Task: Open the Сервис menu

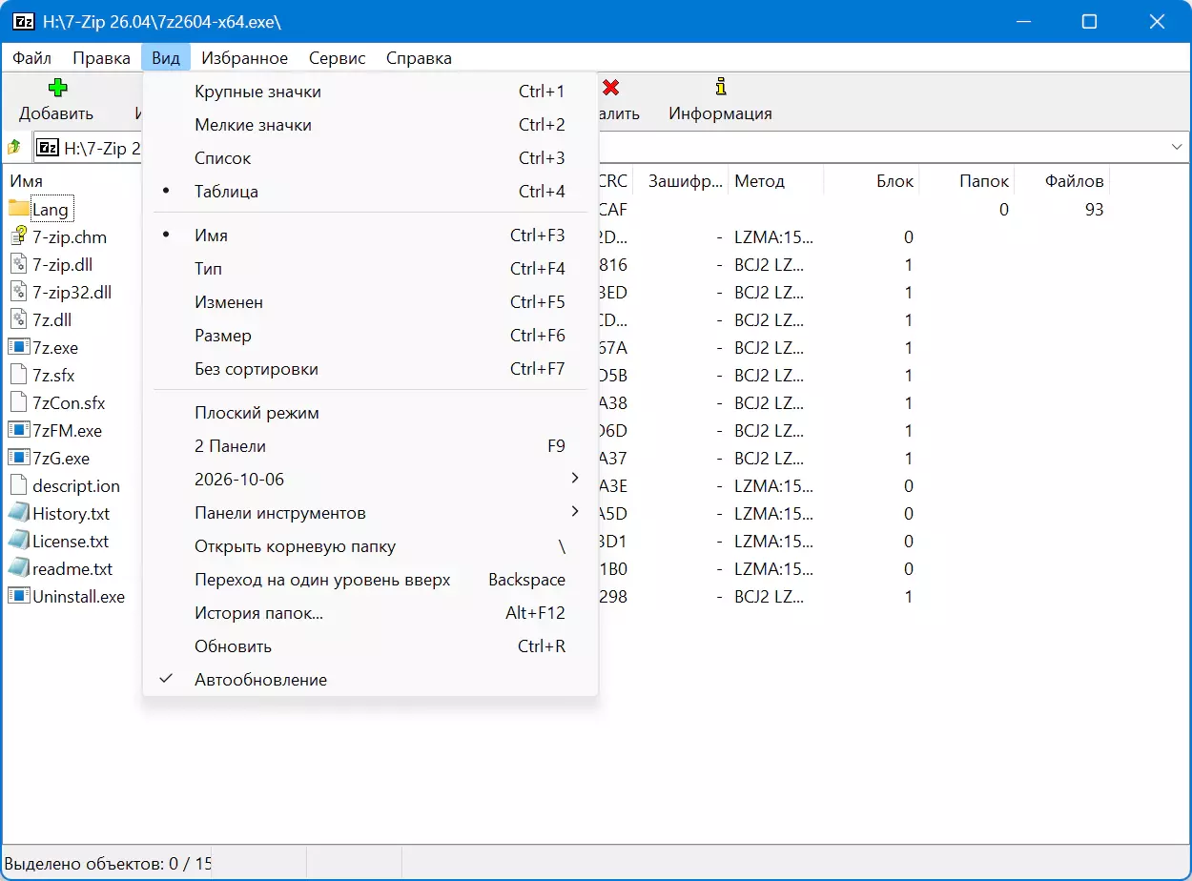Action: point(338,58)
